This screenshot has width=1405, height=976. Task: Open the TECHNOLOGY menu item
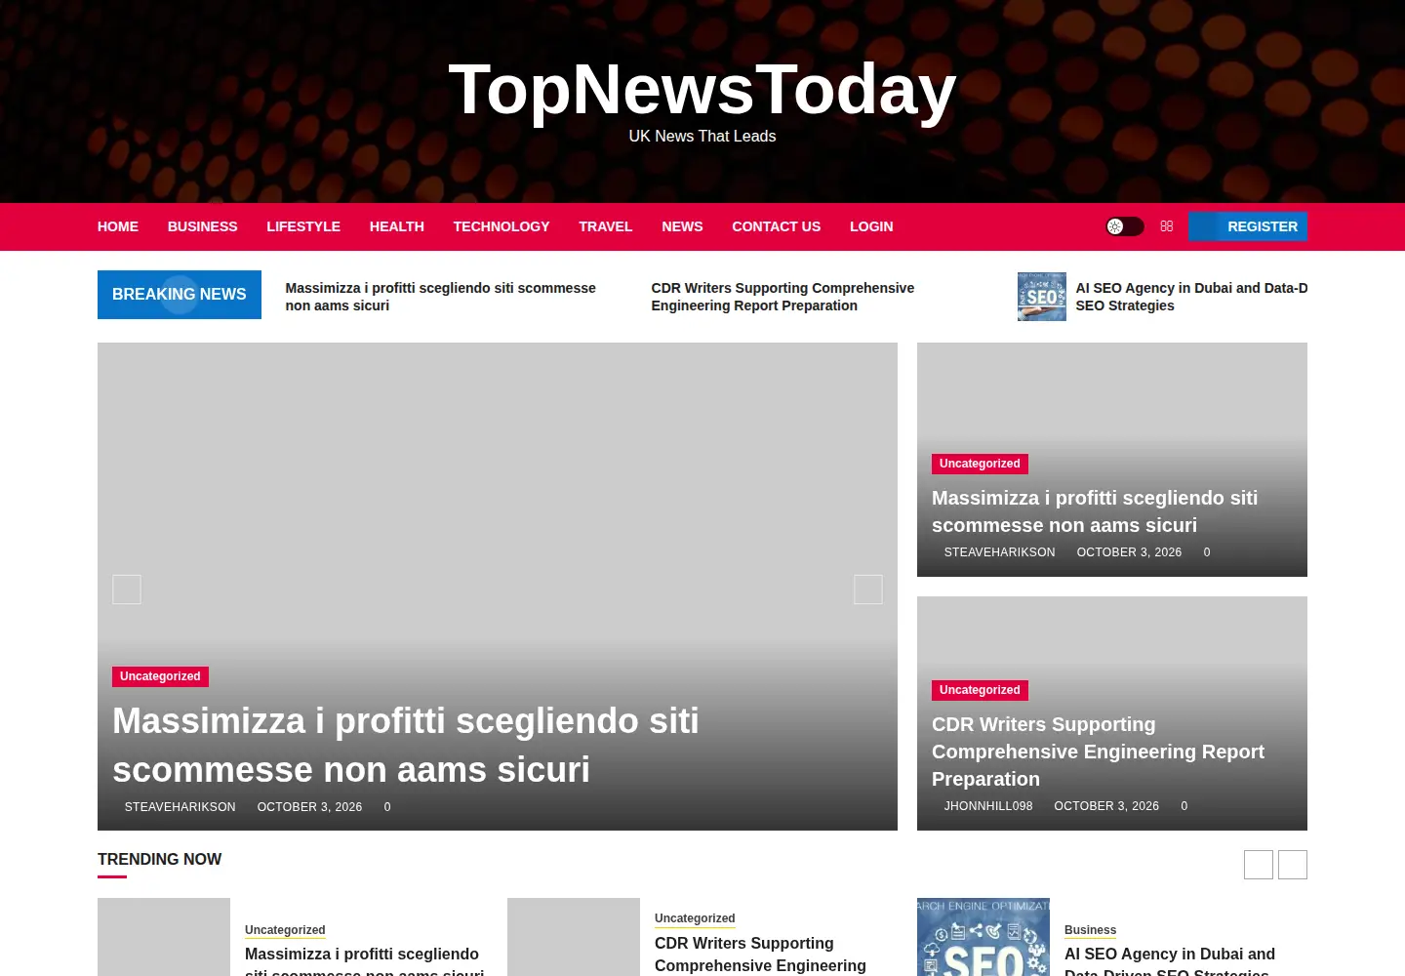(x=502, y=226)
